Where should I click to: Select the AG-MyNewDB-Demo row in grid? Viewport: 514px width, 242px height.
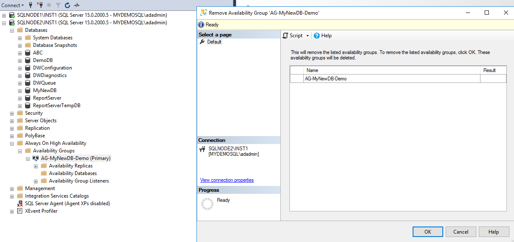[x=398, y=79]
